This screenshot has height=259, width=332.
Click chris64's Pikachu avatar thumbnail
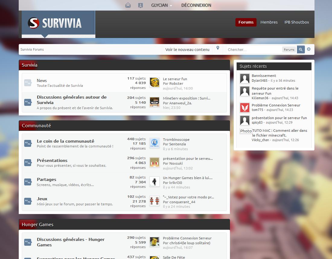pyautogui.click(x=155, y=242)
